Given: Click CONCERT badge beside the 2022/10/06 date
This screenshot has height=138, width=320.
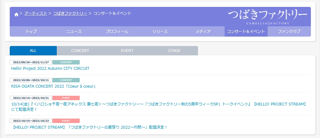Looking at the screenshot, I should [x=66, y=80].
